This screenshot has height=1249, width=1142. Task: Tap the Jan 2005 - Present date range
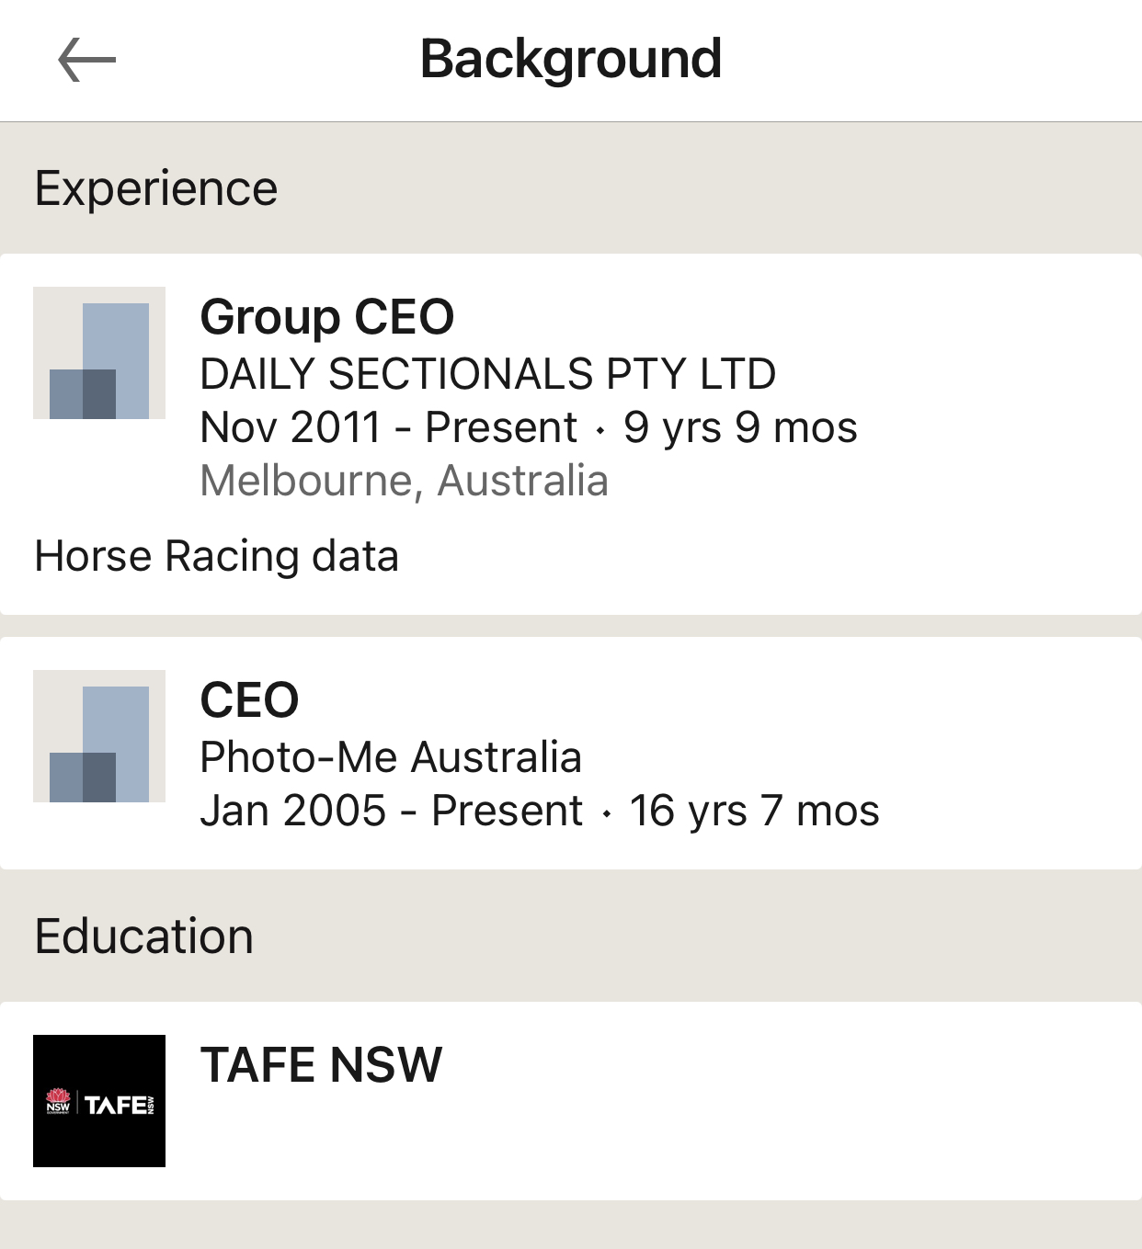(392, 811)
